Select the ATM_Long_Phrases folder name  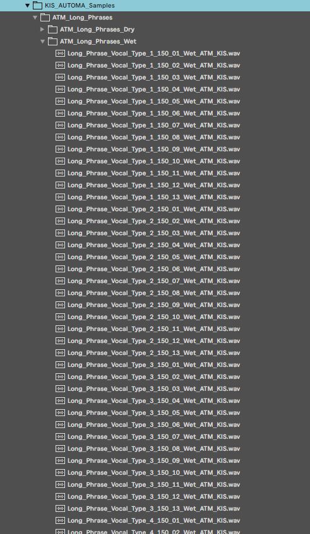pos(82,18)
